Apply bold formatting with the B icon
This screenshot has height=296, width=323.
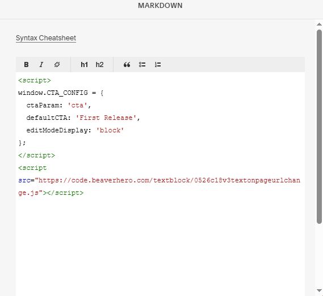26,65
